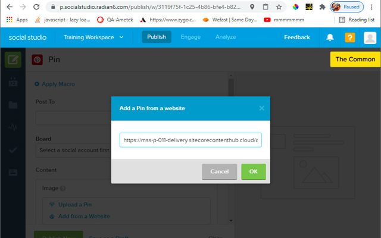This screenshot has width=381, height=238.
Task: Open the user profile avatar icon
Action: (370, 37)
